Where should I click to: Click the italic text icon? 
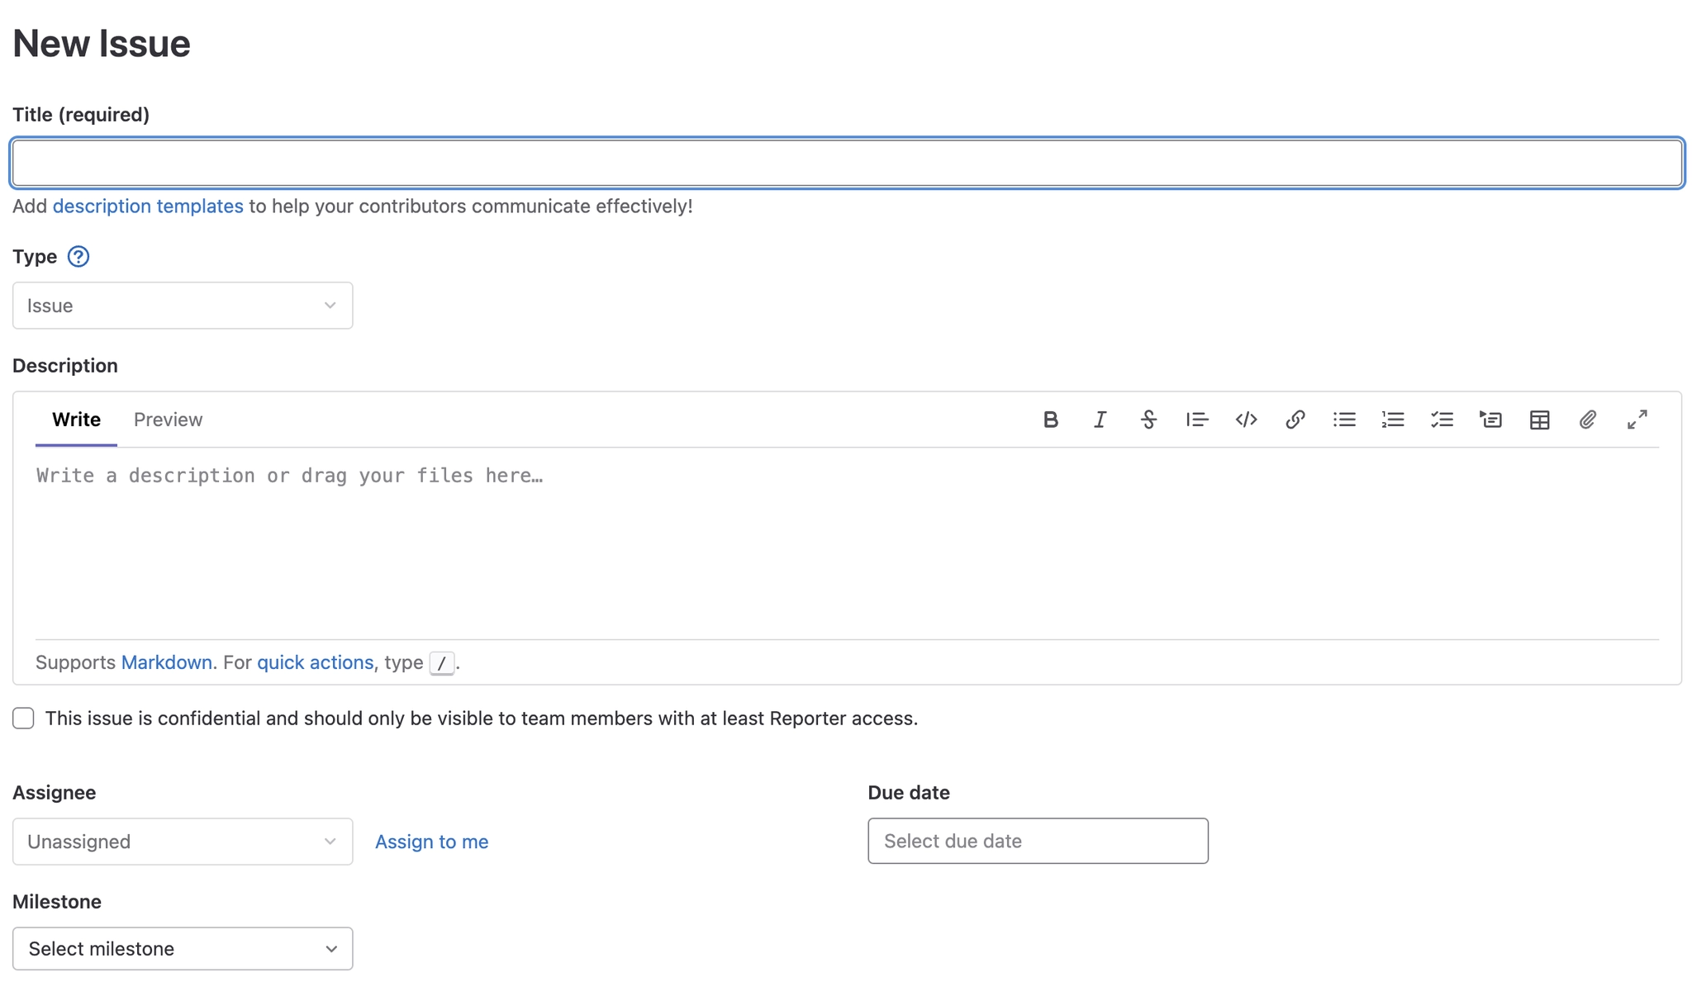(1100, 420)
